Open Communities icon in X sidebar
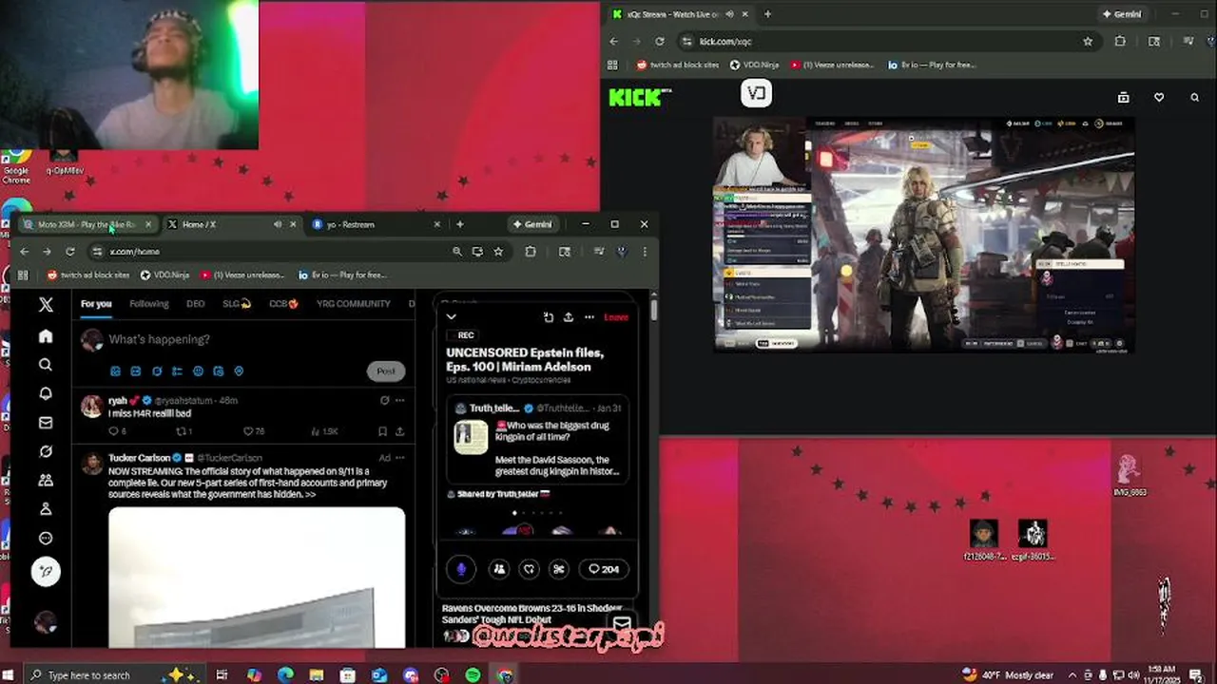Image resolution: width=1217 pixels, height=684 pixels. point(45,481)
